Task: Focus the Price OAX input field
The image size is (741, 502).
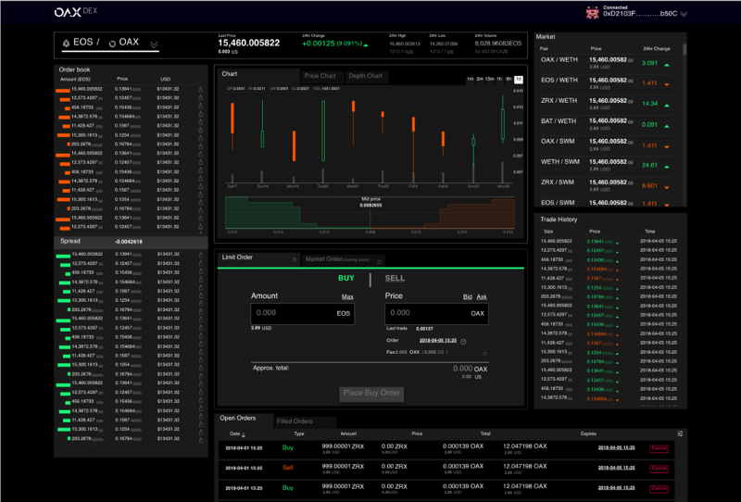Action: (x=436, y=313)
